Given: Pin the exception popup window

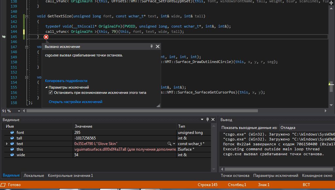Looking at the screenshot, I should coord(151,47).
